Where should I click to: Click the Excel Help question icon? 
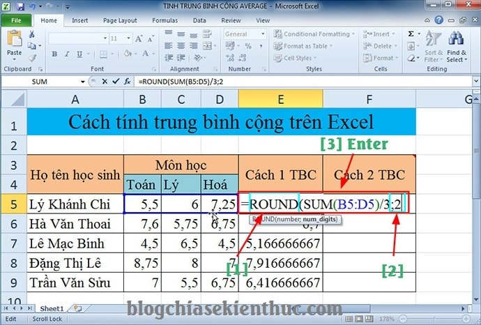pyautogui.click(x=439, y=20)
